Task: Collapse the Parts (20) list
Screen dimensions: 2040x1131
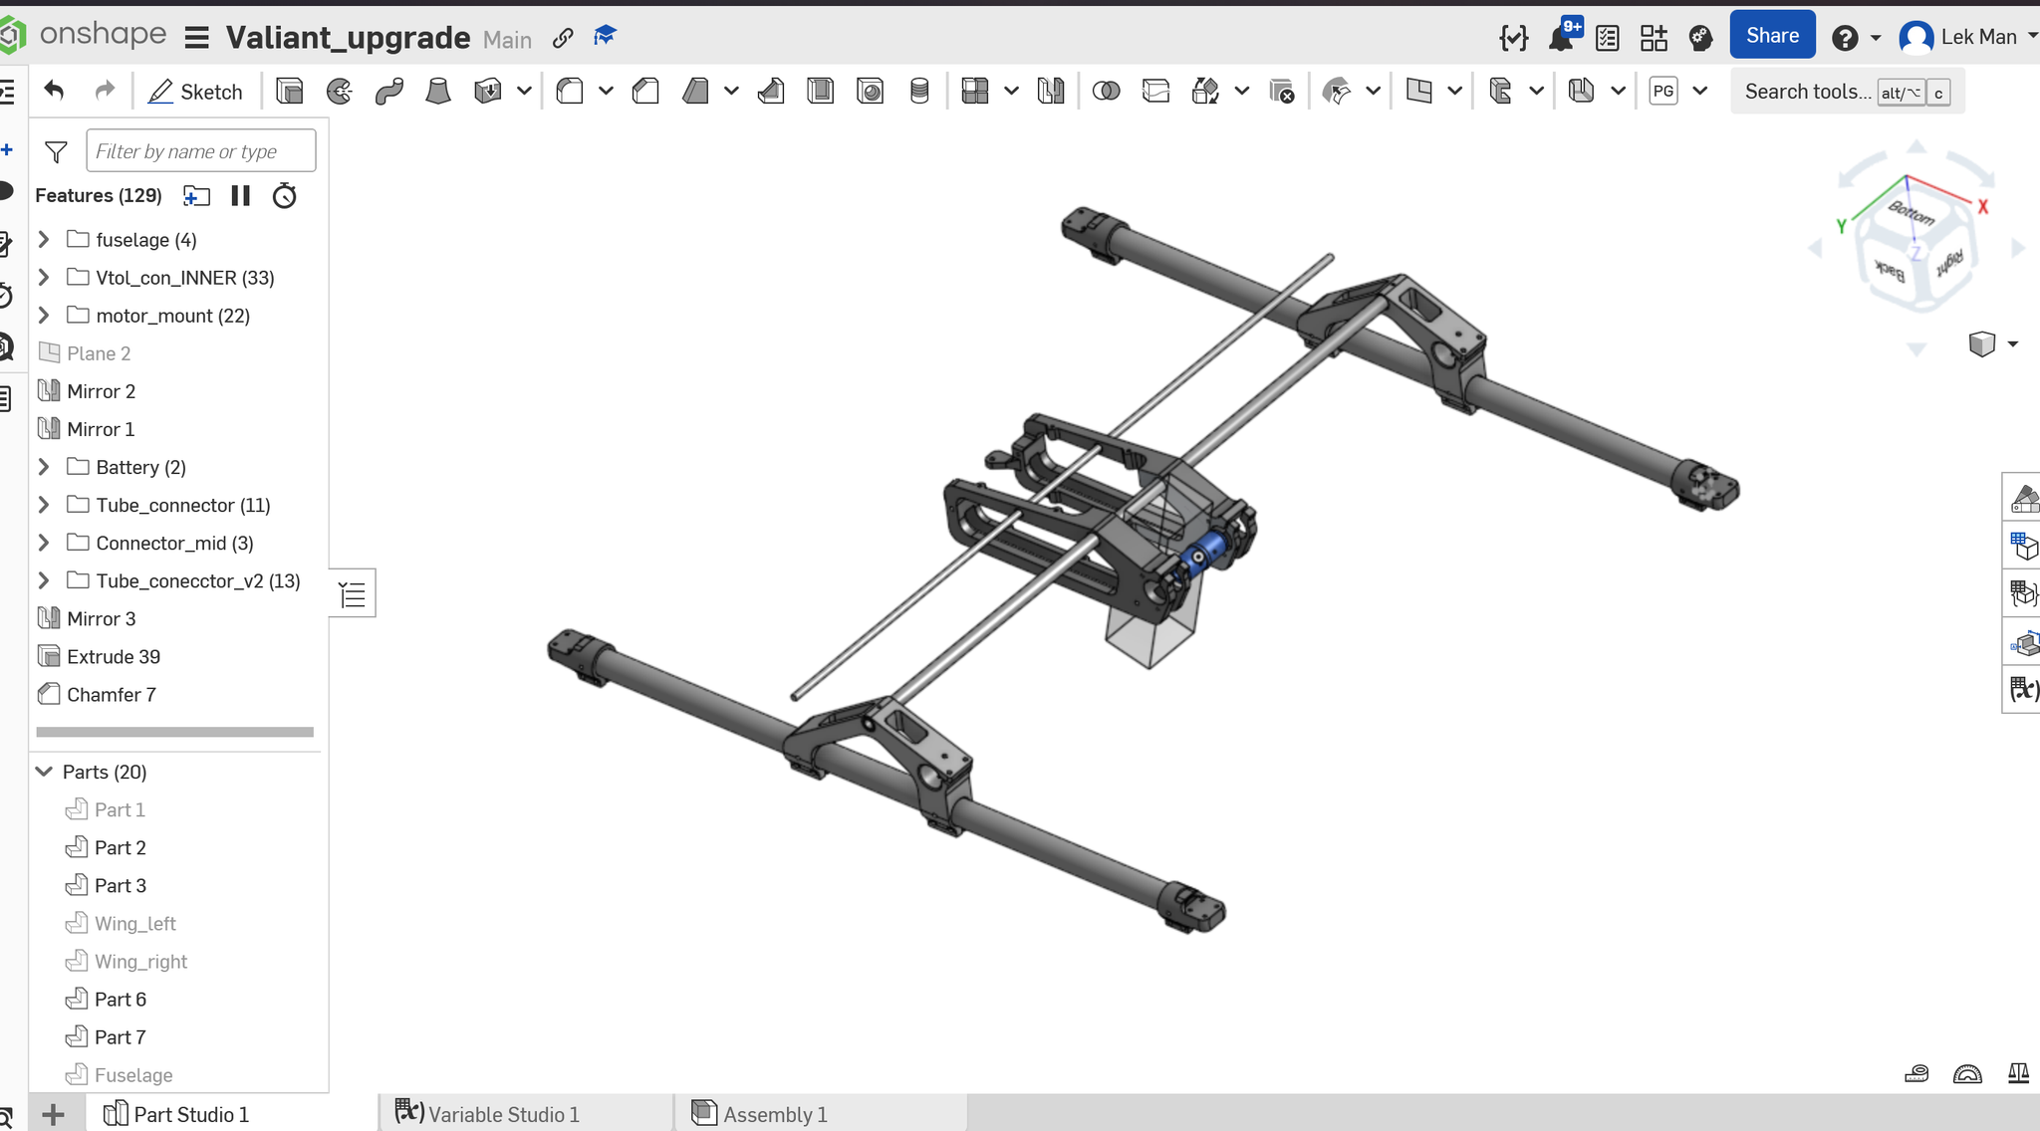Action: pos(44,772)
